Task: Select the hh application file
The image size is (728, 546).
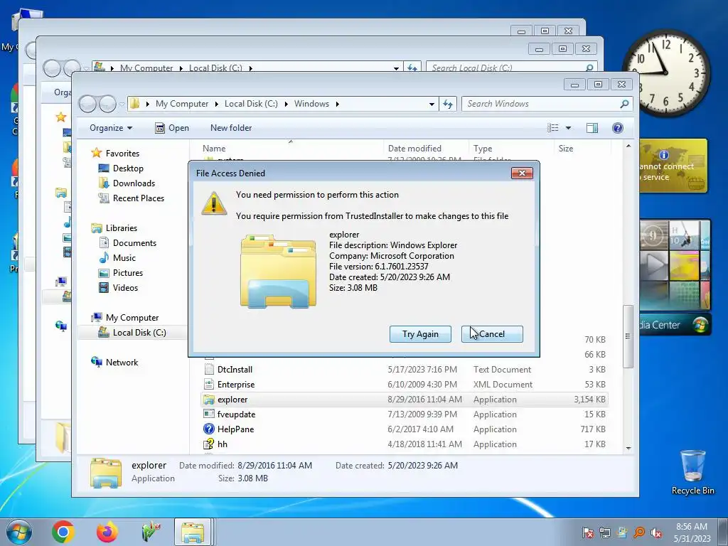Action: (x=404, y=444)
